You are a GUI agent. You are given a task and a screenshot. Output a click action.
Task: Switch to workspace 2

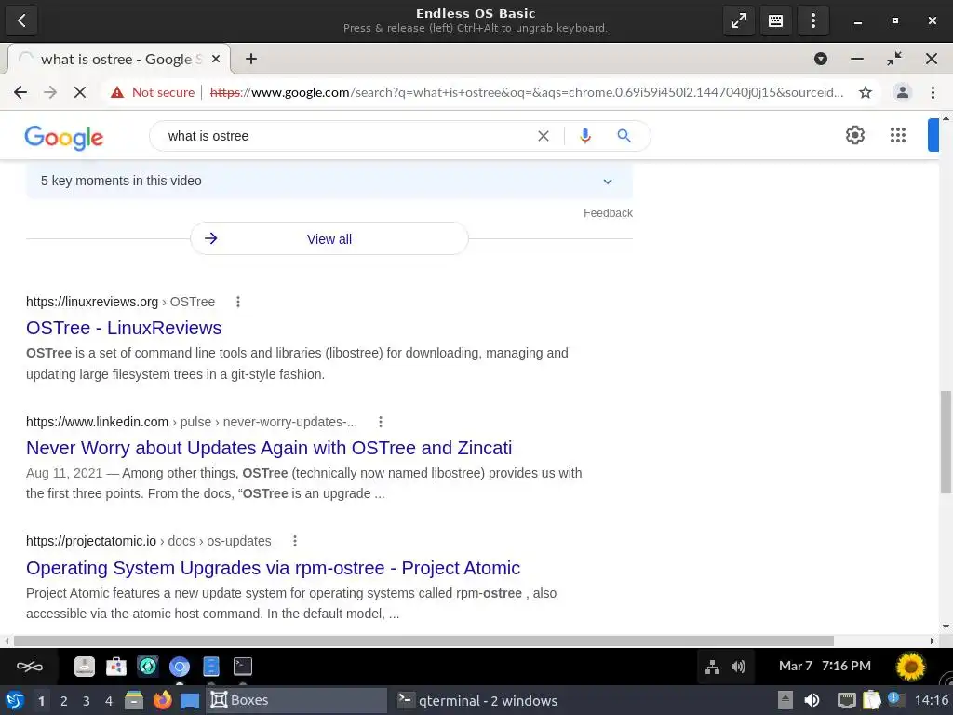[x=64, y=701]
